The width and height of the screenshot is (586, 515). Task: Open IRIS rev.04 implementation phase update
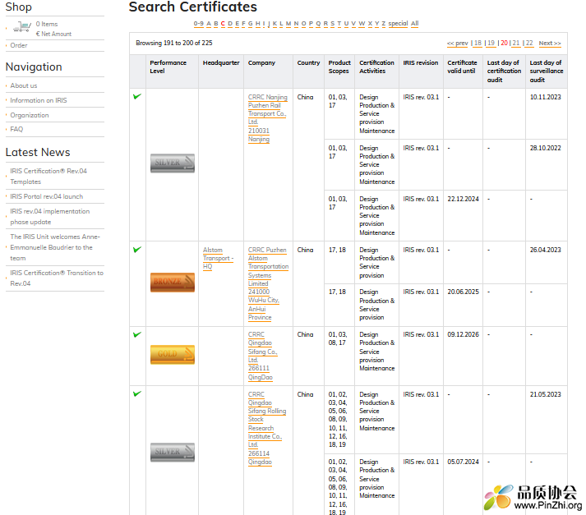[49, 217]
